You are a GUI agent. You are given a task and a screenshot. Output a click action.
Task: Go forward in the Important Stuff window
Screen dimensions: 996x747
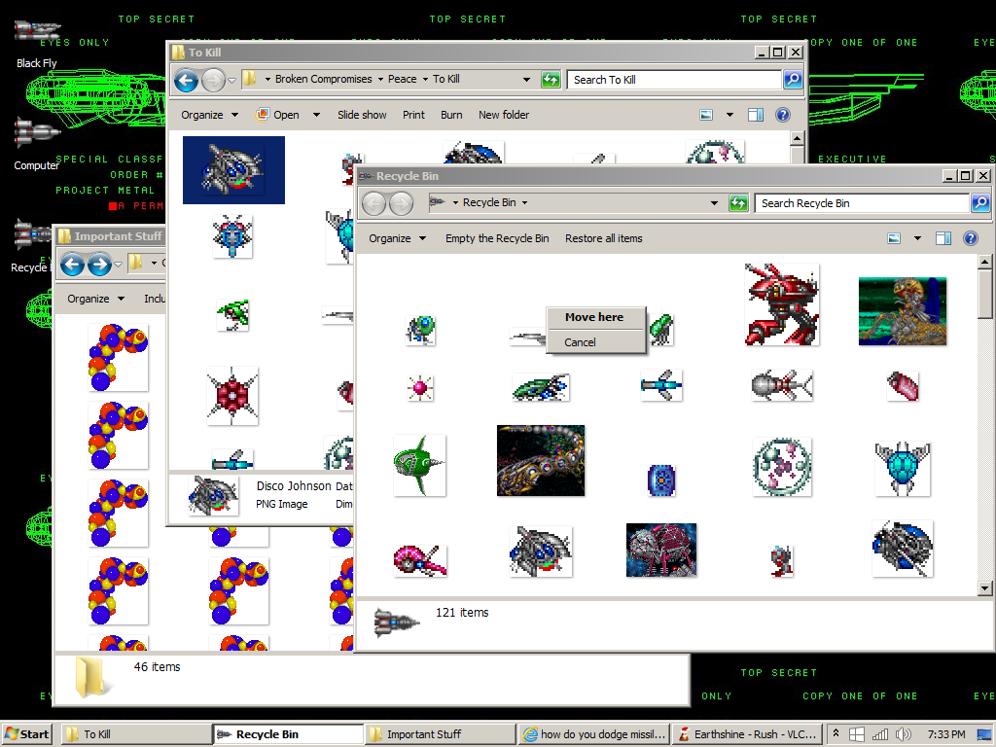click(x=100, y=264)
